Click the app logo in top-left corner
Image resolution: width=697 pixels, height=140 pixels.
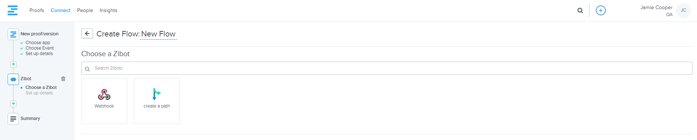coord(12,10)
